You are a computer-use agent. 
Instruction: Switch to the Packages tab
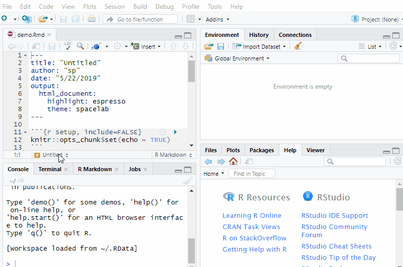tap(261, 150)
